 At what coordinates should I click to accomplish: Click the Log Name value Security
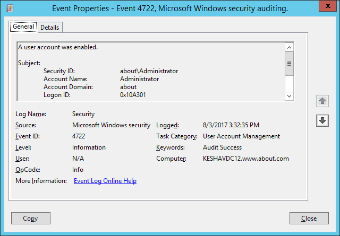83,114
